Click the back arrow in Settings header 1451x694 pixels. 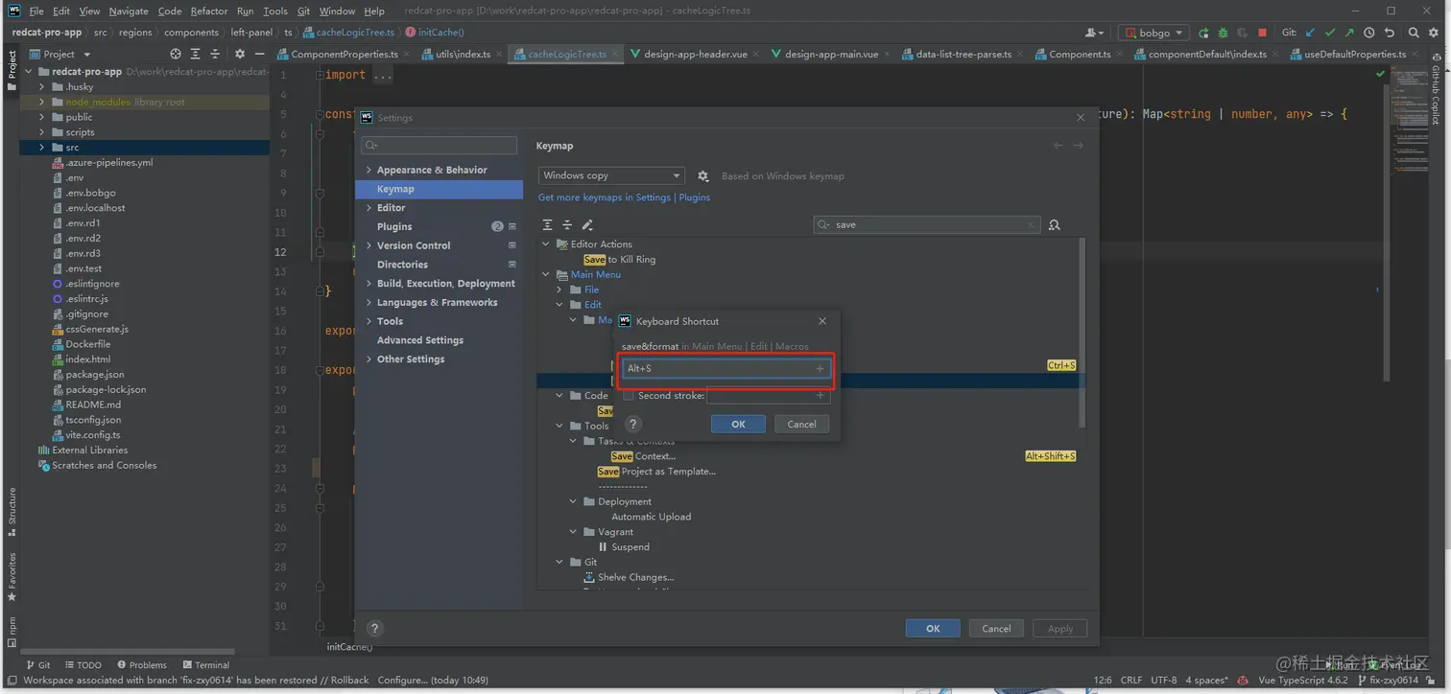point(1058,146)
